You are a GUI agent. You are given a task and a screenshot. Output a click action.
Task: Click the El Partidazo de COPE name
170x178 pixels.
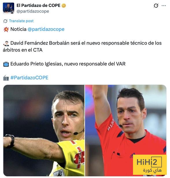38,5
